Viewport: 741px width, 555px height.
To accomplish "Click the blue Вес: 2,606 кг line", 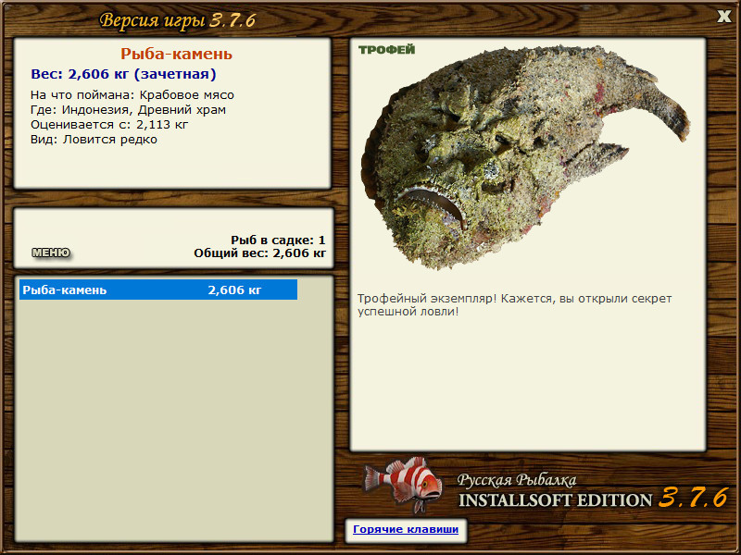I will pyautogui.click(x=123, y=74).
